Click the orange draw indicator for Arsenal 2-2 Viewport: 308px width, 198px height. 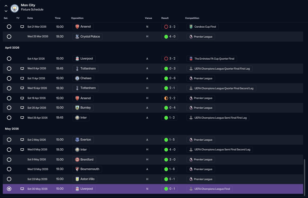click(x=166, y=98)
